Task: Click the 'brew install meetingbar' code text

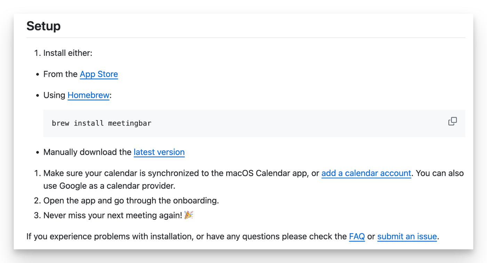Action: click(x=102, y=123)
